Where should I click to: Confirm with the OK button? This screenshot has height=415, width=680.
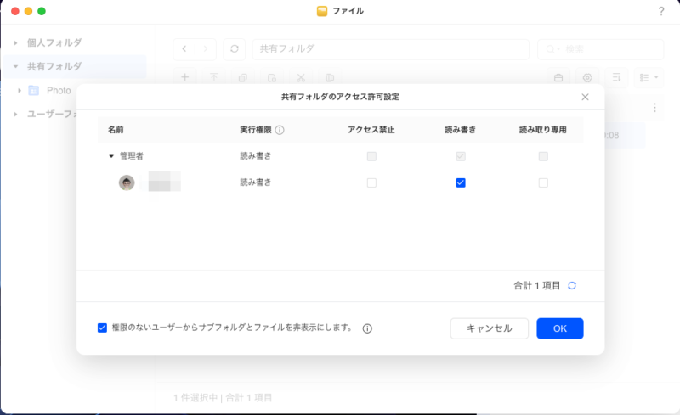(x=559, y=328)
